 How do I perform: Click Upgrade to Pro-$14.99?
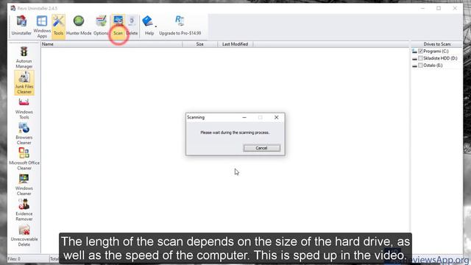point(180,26)
